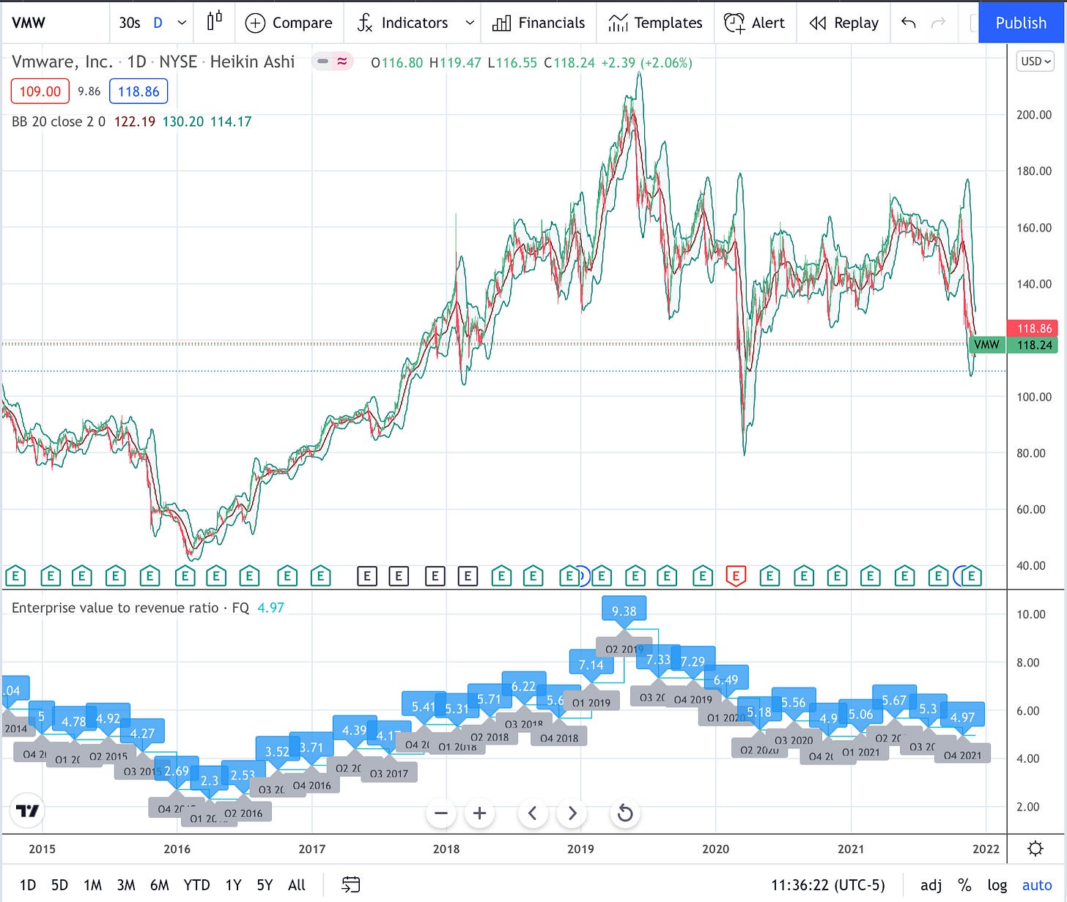
Task: Click the BB 20 close indicator legend
Action: tap(59, 122)
